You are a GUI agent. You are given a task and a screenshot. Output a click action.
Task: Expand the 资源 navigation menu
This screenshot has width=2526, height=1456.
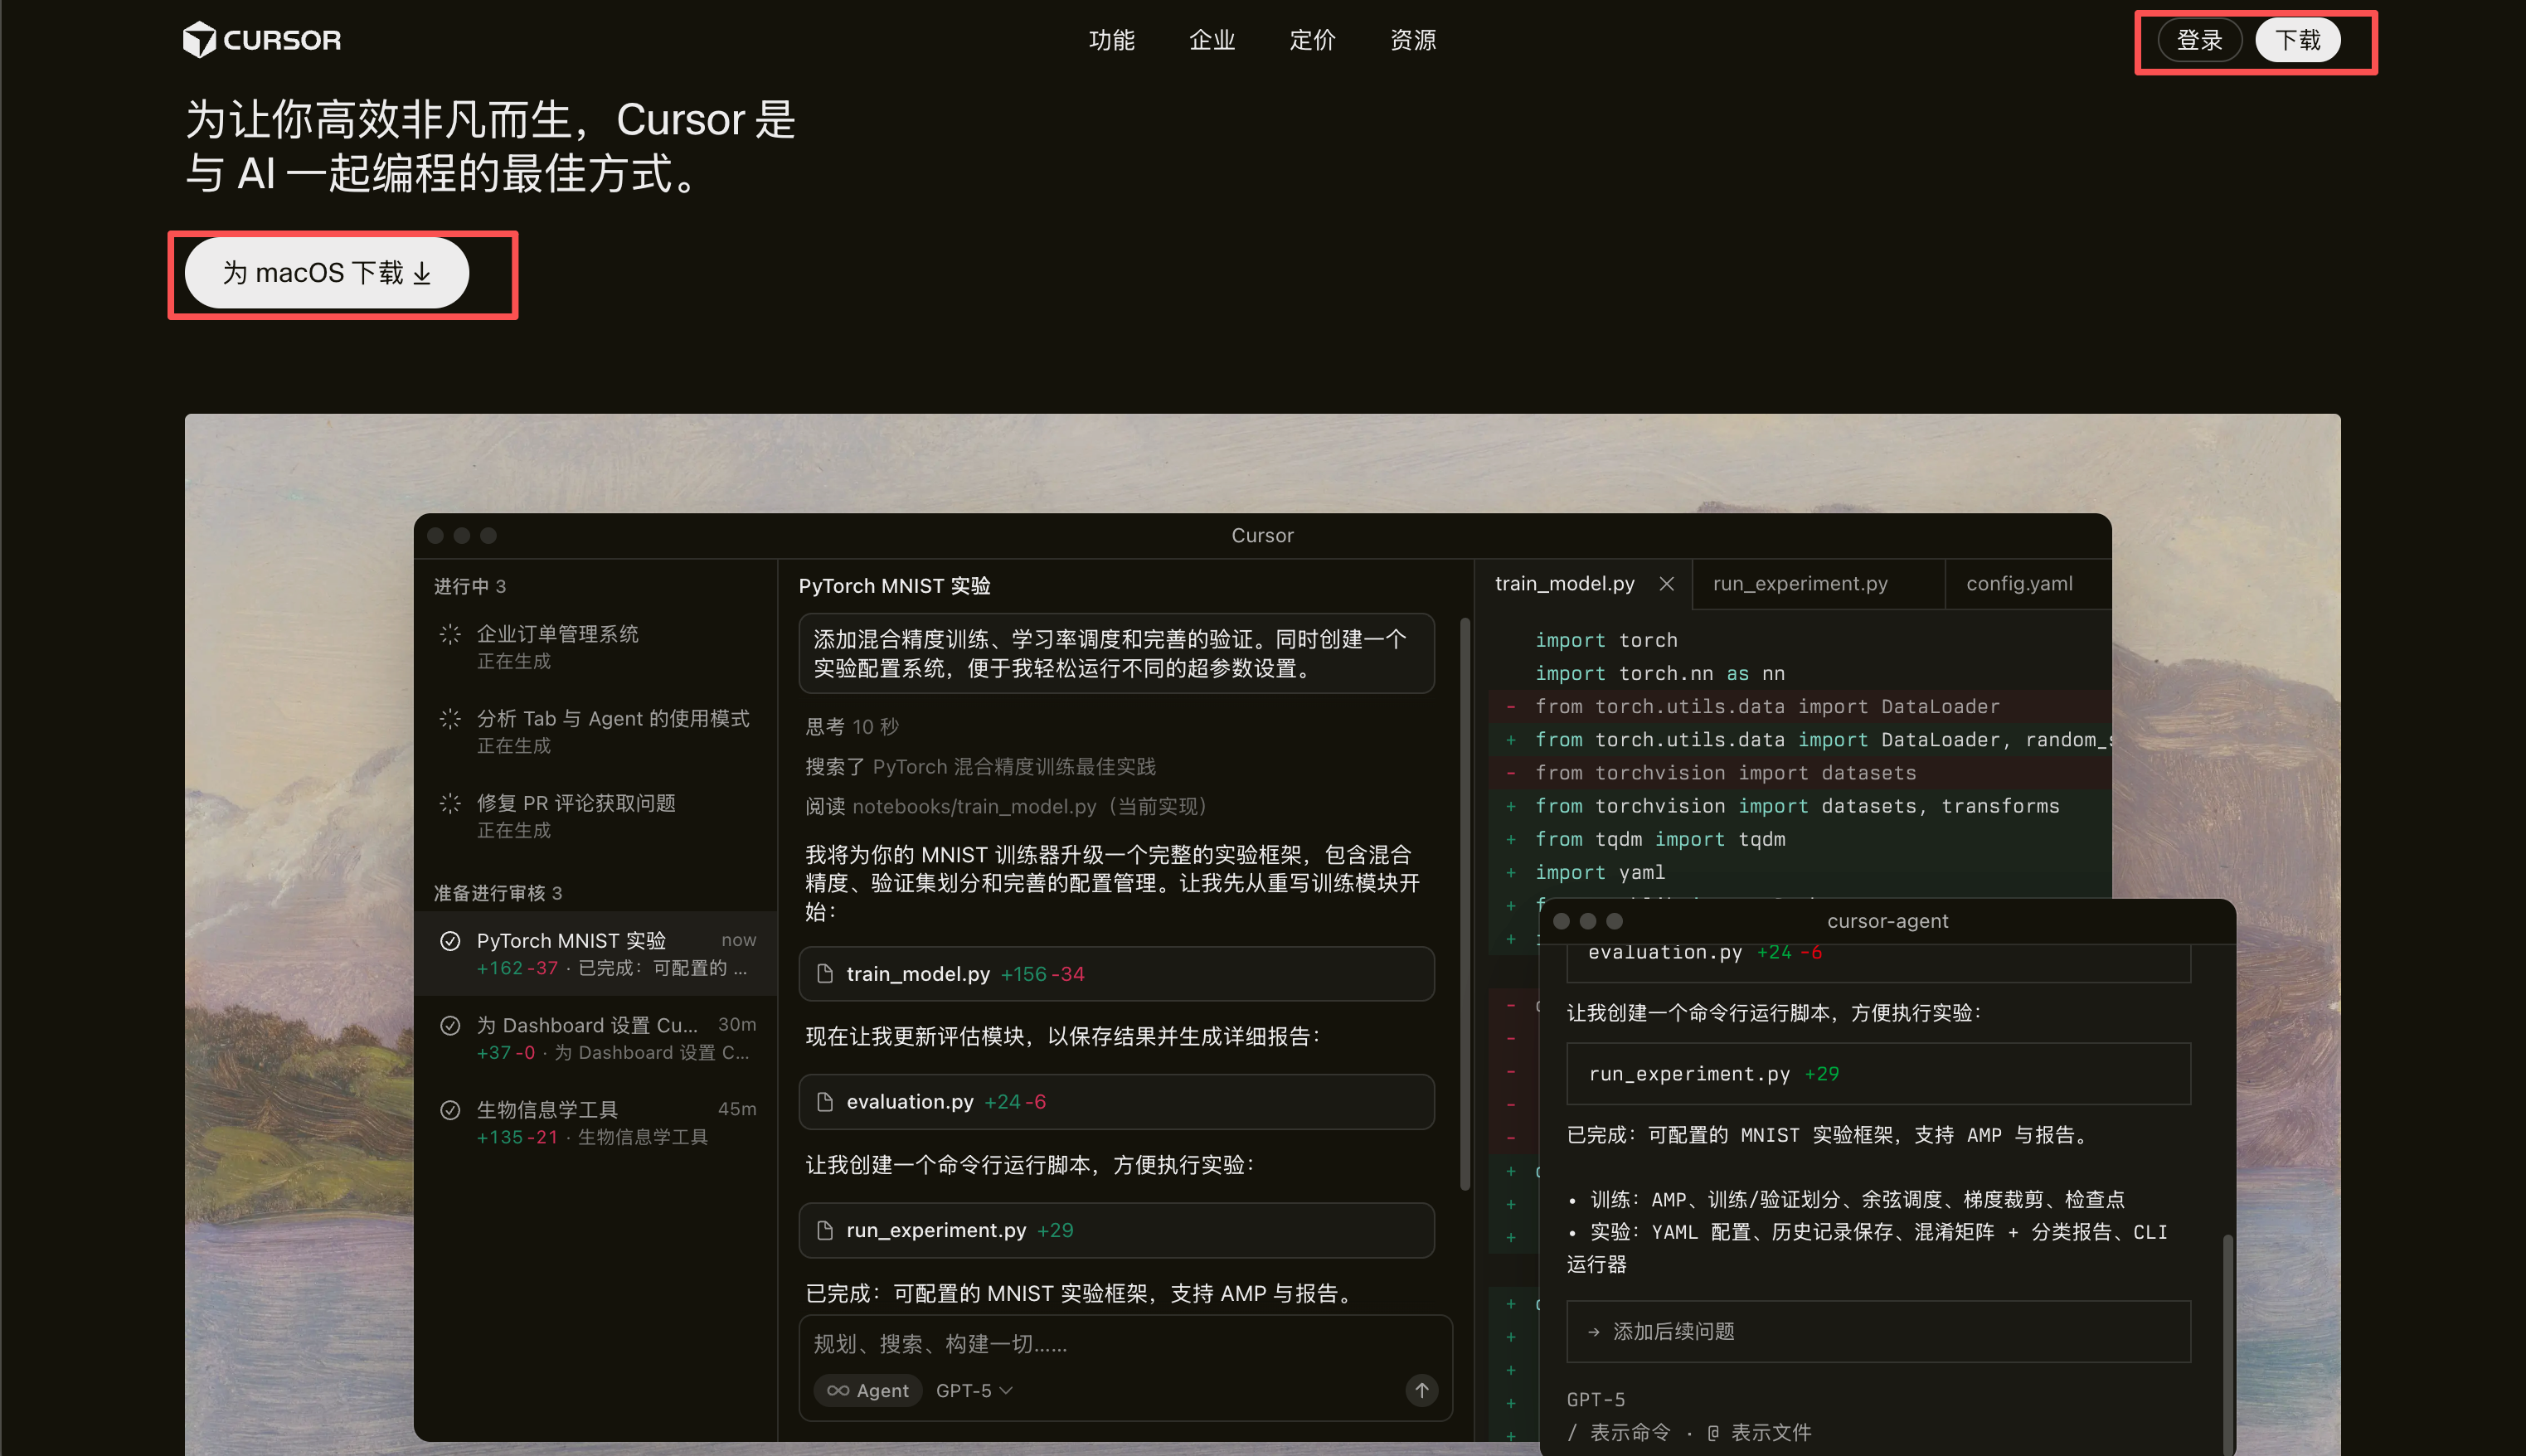click(x=1412, y=40)
